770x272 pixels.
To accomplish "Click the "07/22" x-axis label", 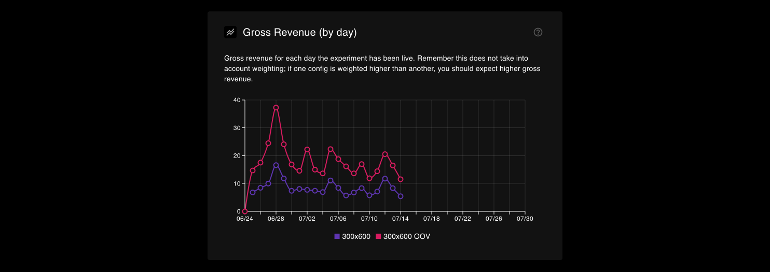I will pyautogui.click(x=463, y=219).
